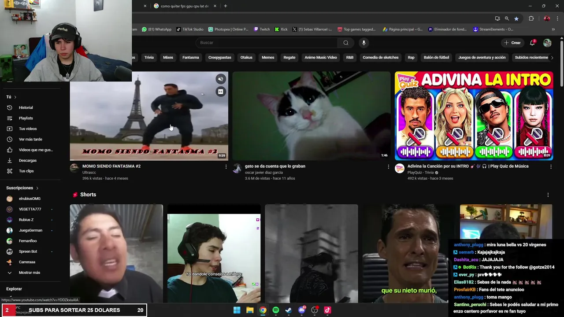Select the Balón de fútbol chip
Viewport: 564px width, 317px height.
[436, 58]
